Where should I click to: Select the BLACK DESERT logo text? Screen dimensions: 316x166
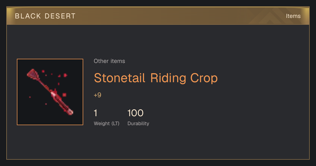(x=45, y=16)
